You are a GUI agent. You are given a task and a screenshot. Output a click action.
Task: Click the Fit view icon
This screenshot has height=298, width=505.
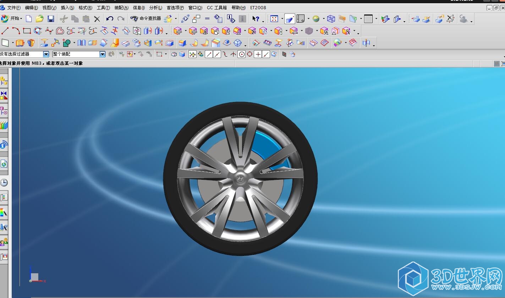click(274, 19)
